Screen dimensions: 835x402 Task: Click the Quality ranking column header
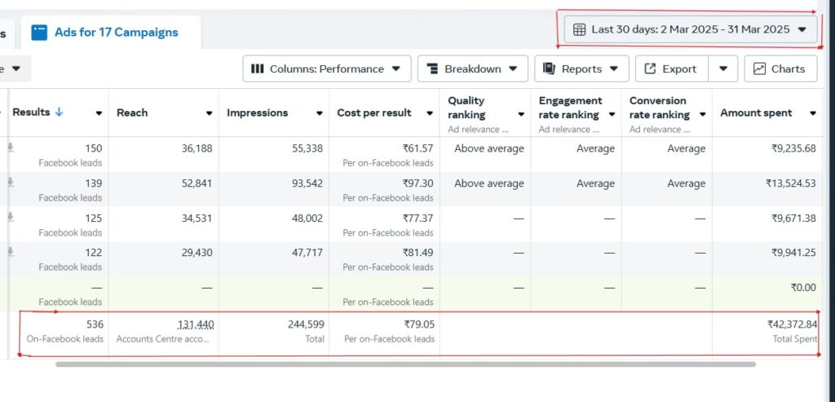point(466,108)
